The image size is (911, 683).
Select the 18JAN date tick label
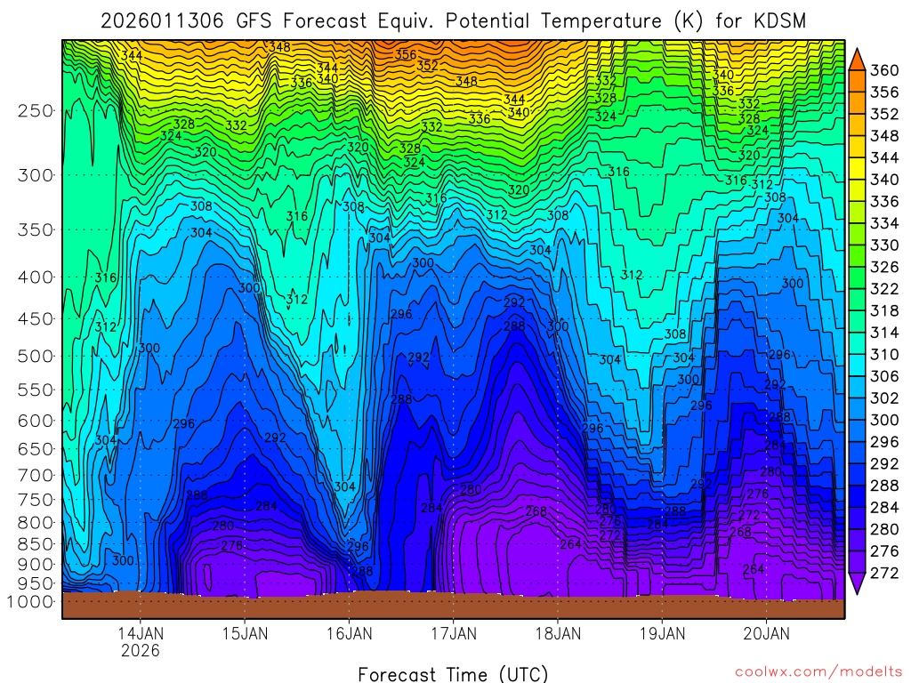(x=558, y=633)
